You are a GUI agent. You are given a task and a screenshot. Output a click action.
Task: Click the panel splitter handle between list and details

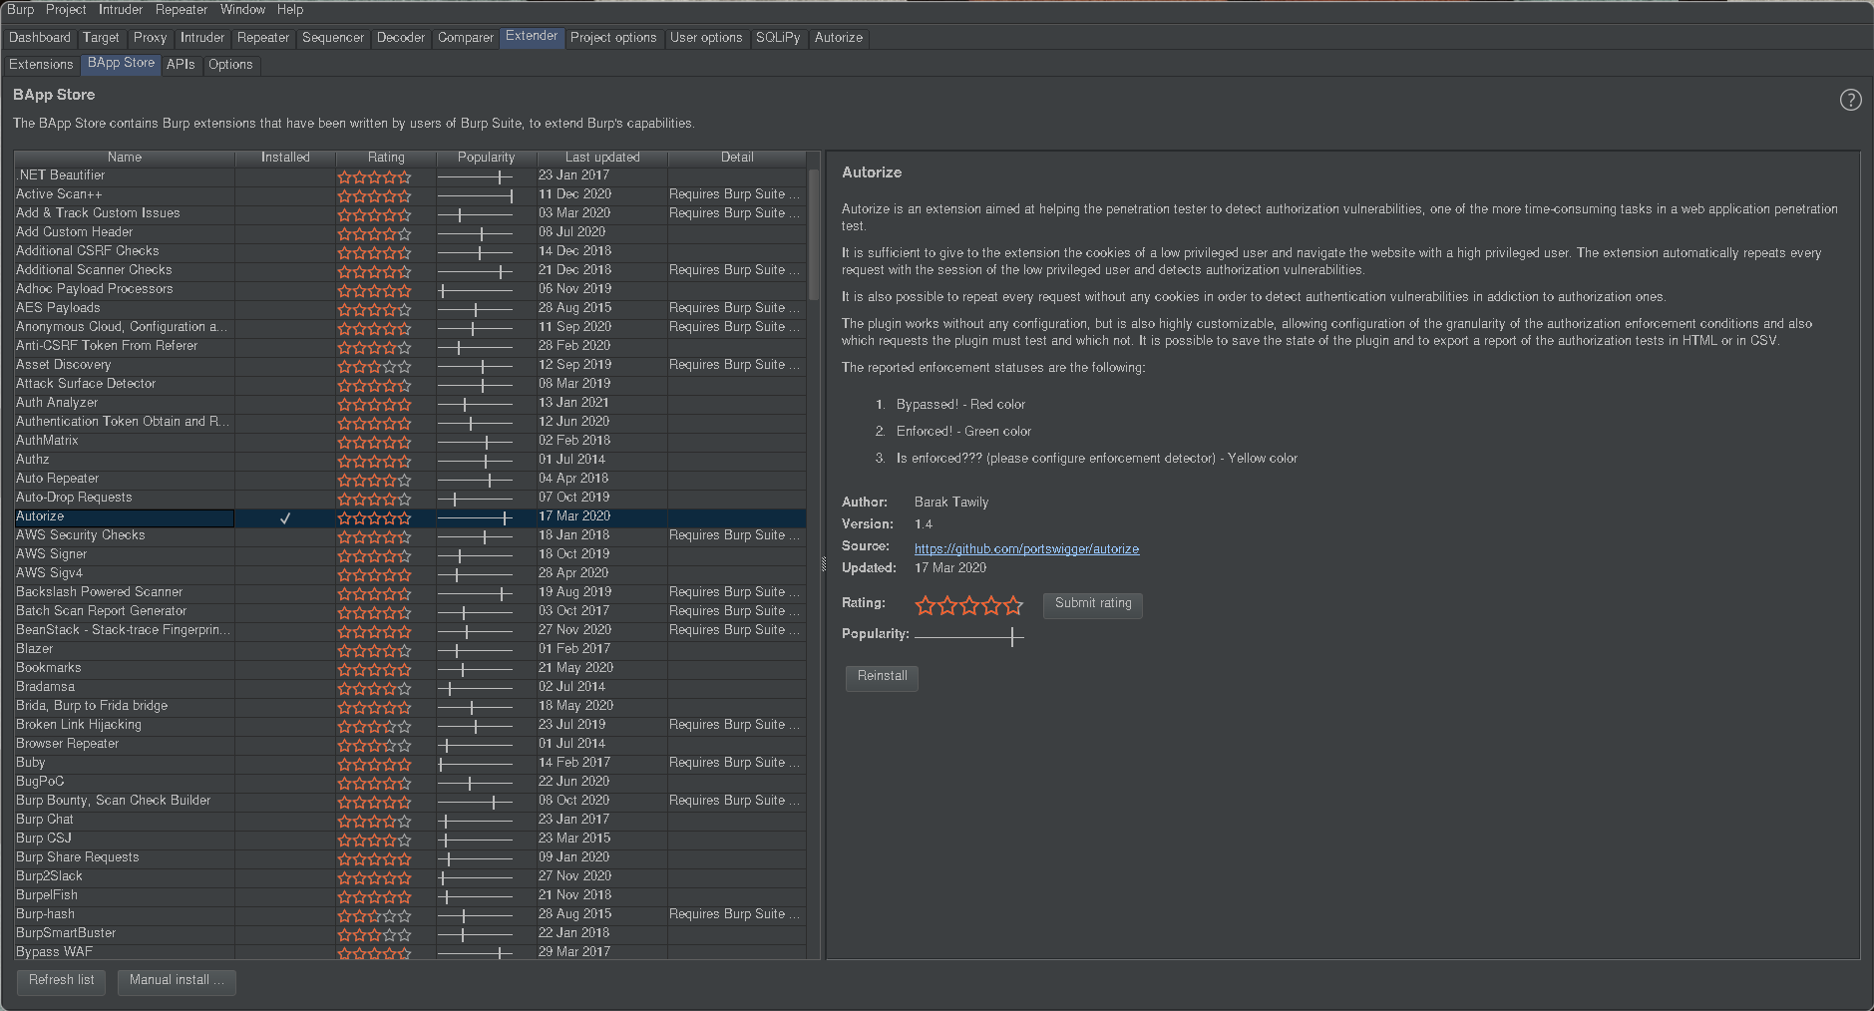click(x=823, y=563)
